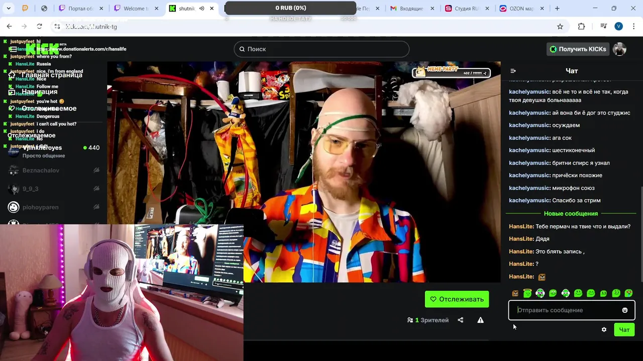Open browser extensions puzzle icon
643x361 pixels.
(x=582, y=27)
